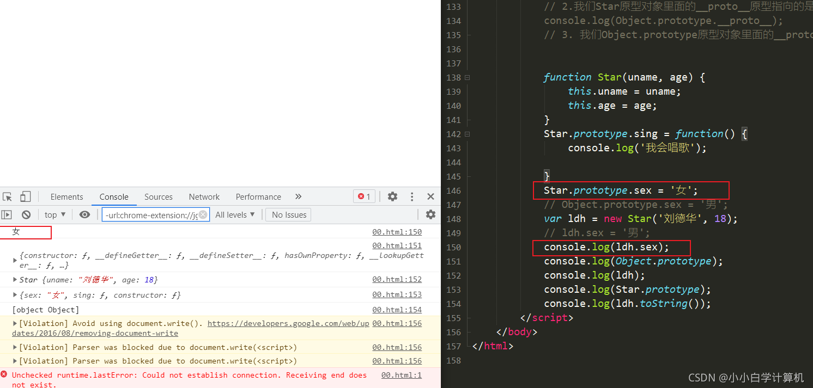Click the function Star(uname, age) code line

624,77
